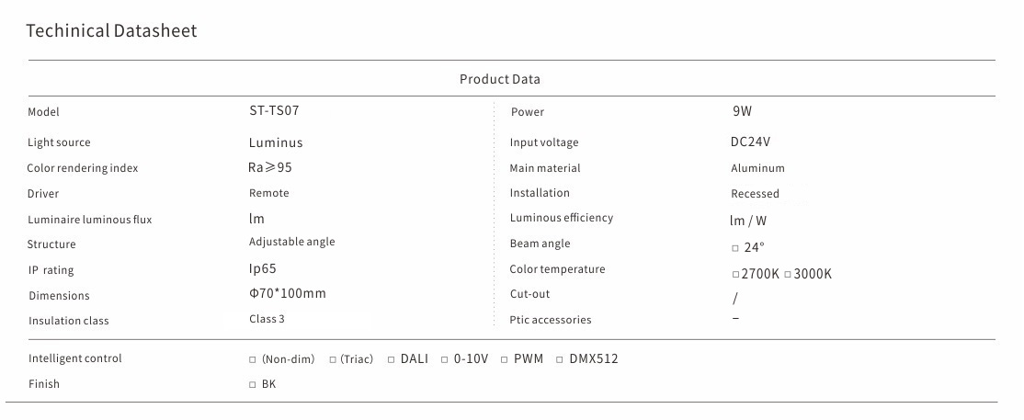Click the Intelligent control row label
The height and width of the screenshot is (420, 1024).
(x=74, y=358)
